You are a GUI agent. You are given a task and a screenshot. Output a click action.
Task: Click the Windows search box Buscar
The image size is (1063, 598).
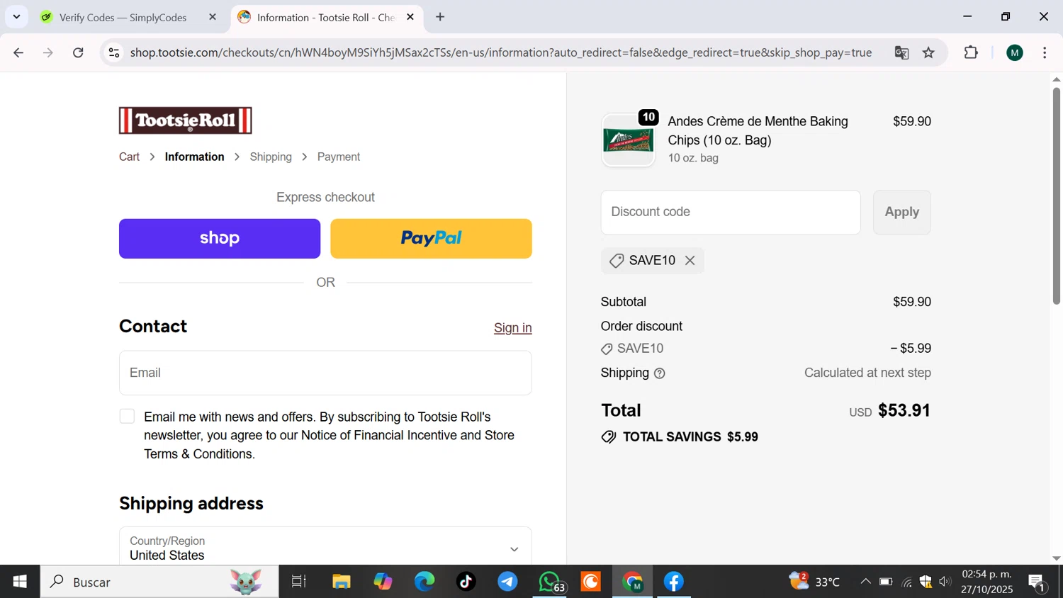click(159, 582)
